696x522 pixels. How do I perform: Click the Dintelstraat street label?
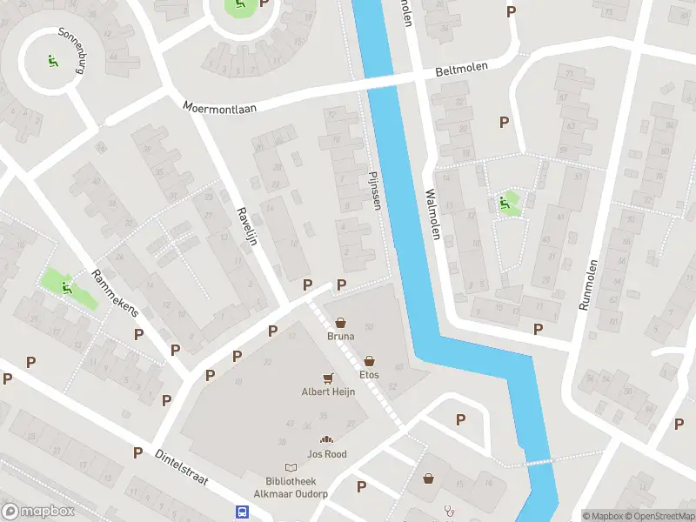pos(182,467)
